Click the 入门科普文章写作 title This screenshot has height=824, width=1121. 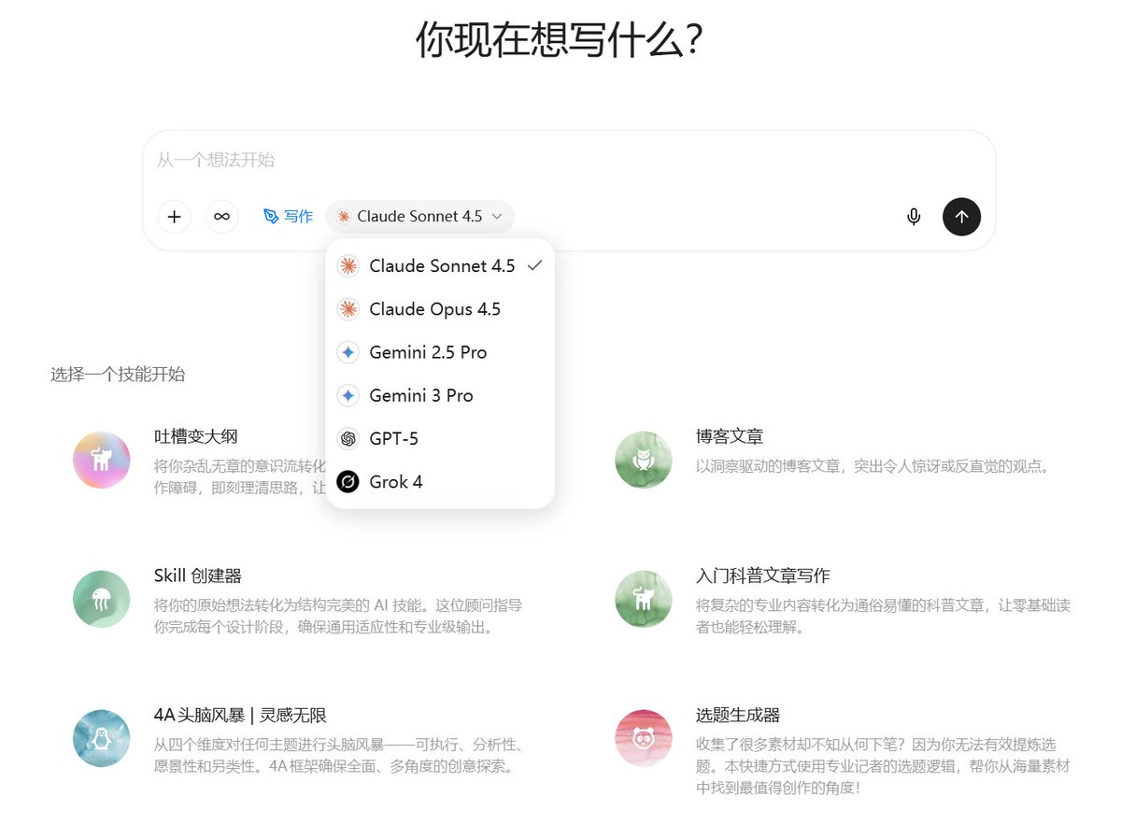click(763, 575)
